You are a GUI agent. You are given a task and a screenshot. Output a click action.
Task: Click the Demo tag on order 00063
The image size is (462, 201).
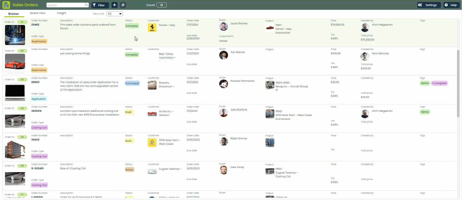point(425,83)
